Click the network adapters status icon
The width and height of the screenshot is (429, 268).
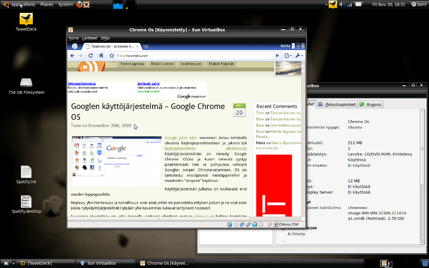(242, 224)
